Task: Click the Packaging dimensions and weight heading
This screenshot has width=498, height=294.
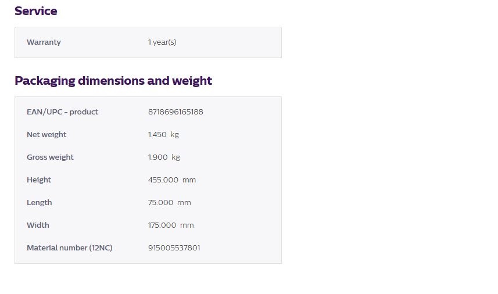Action: tap(113, 81)
